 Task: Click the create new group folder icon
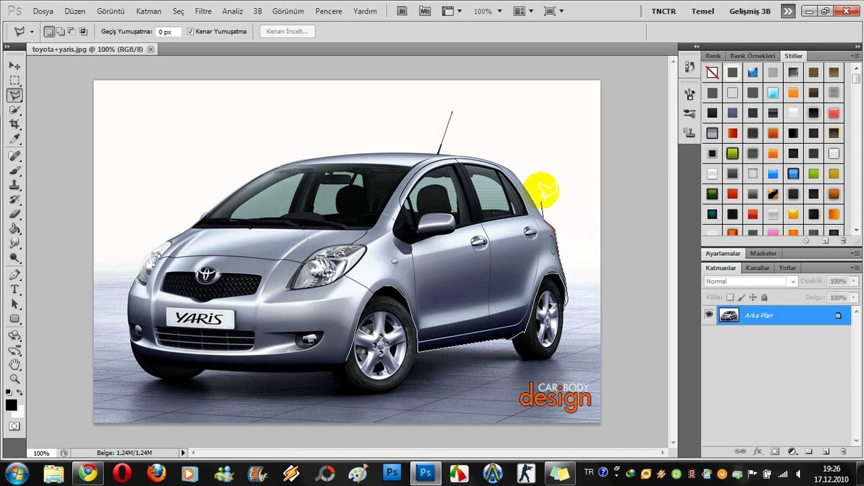click(x=809, y=451)
